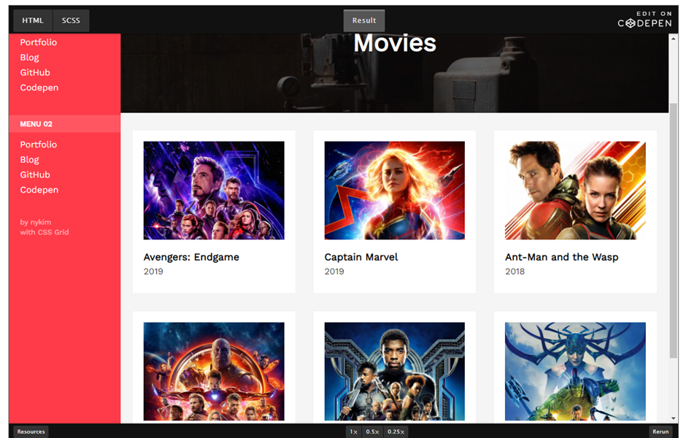Click the 2018 year under Ant-Man
686x438 pixels.
point(515,272)
